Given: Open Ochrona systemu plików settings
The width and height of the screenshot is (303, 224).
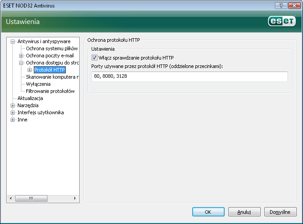Looking at the screenshot, I should [x=52, y=48].
